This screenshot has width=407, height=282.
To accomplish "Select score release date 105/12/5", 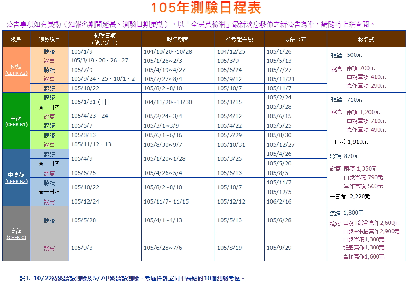I will click(x=279, y=192).
